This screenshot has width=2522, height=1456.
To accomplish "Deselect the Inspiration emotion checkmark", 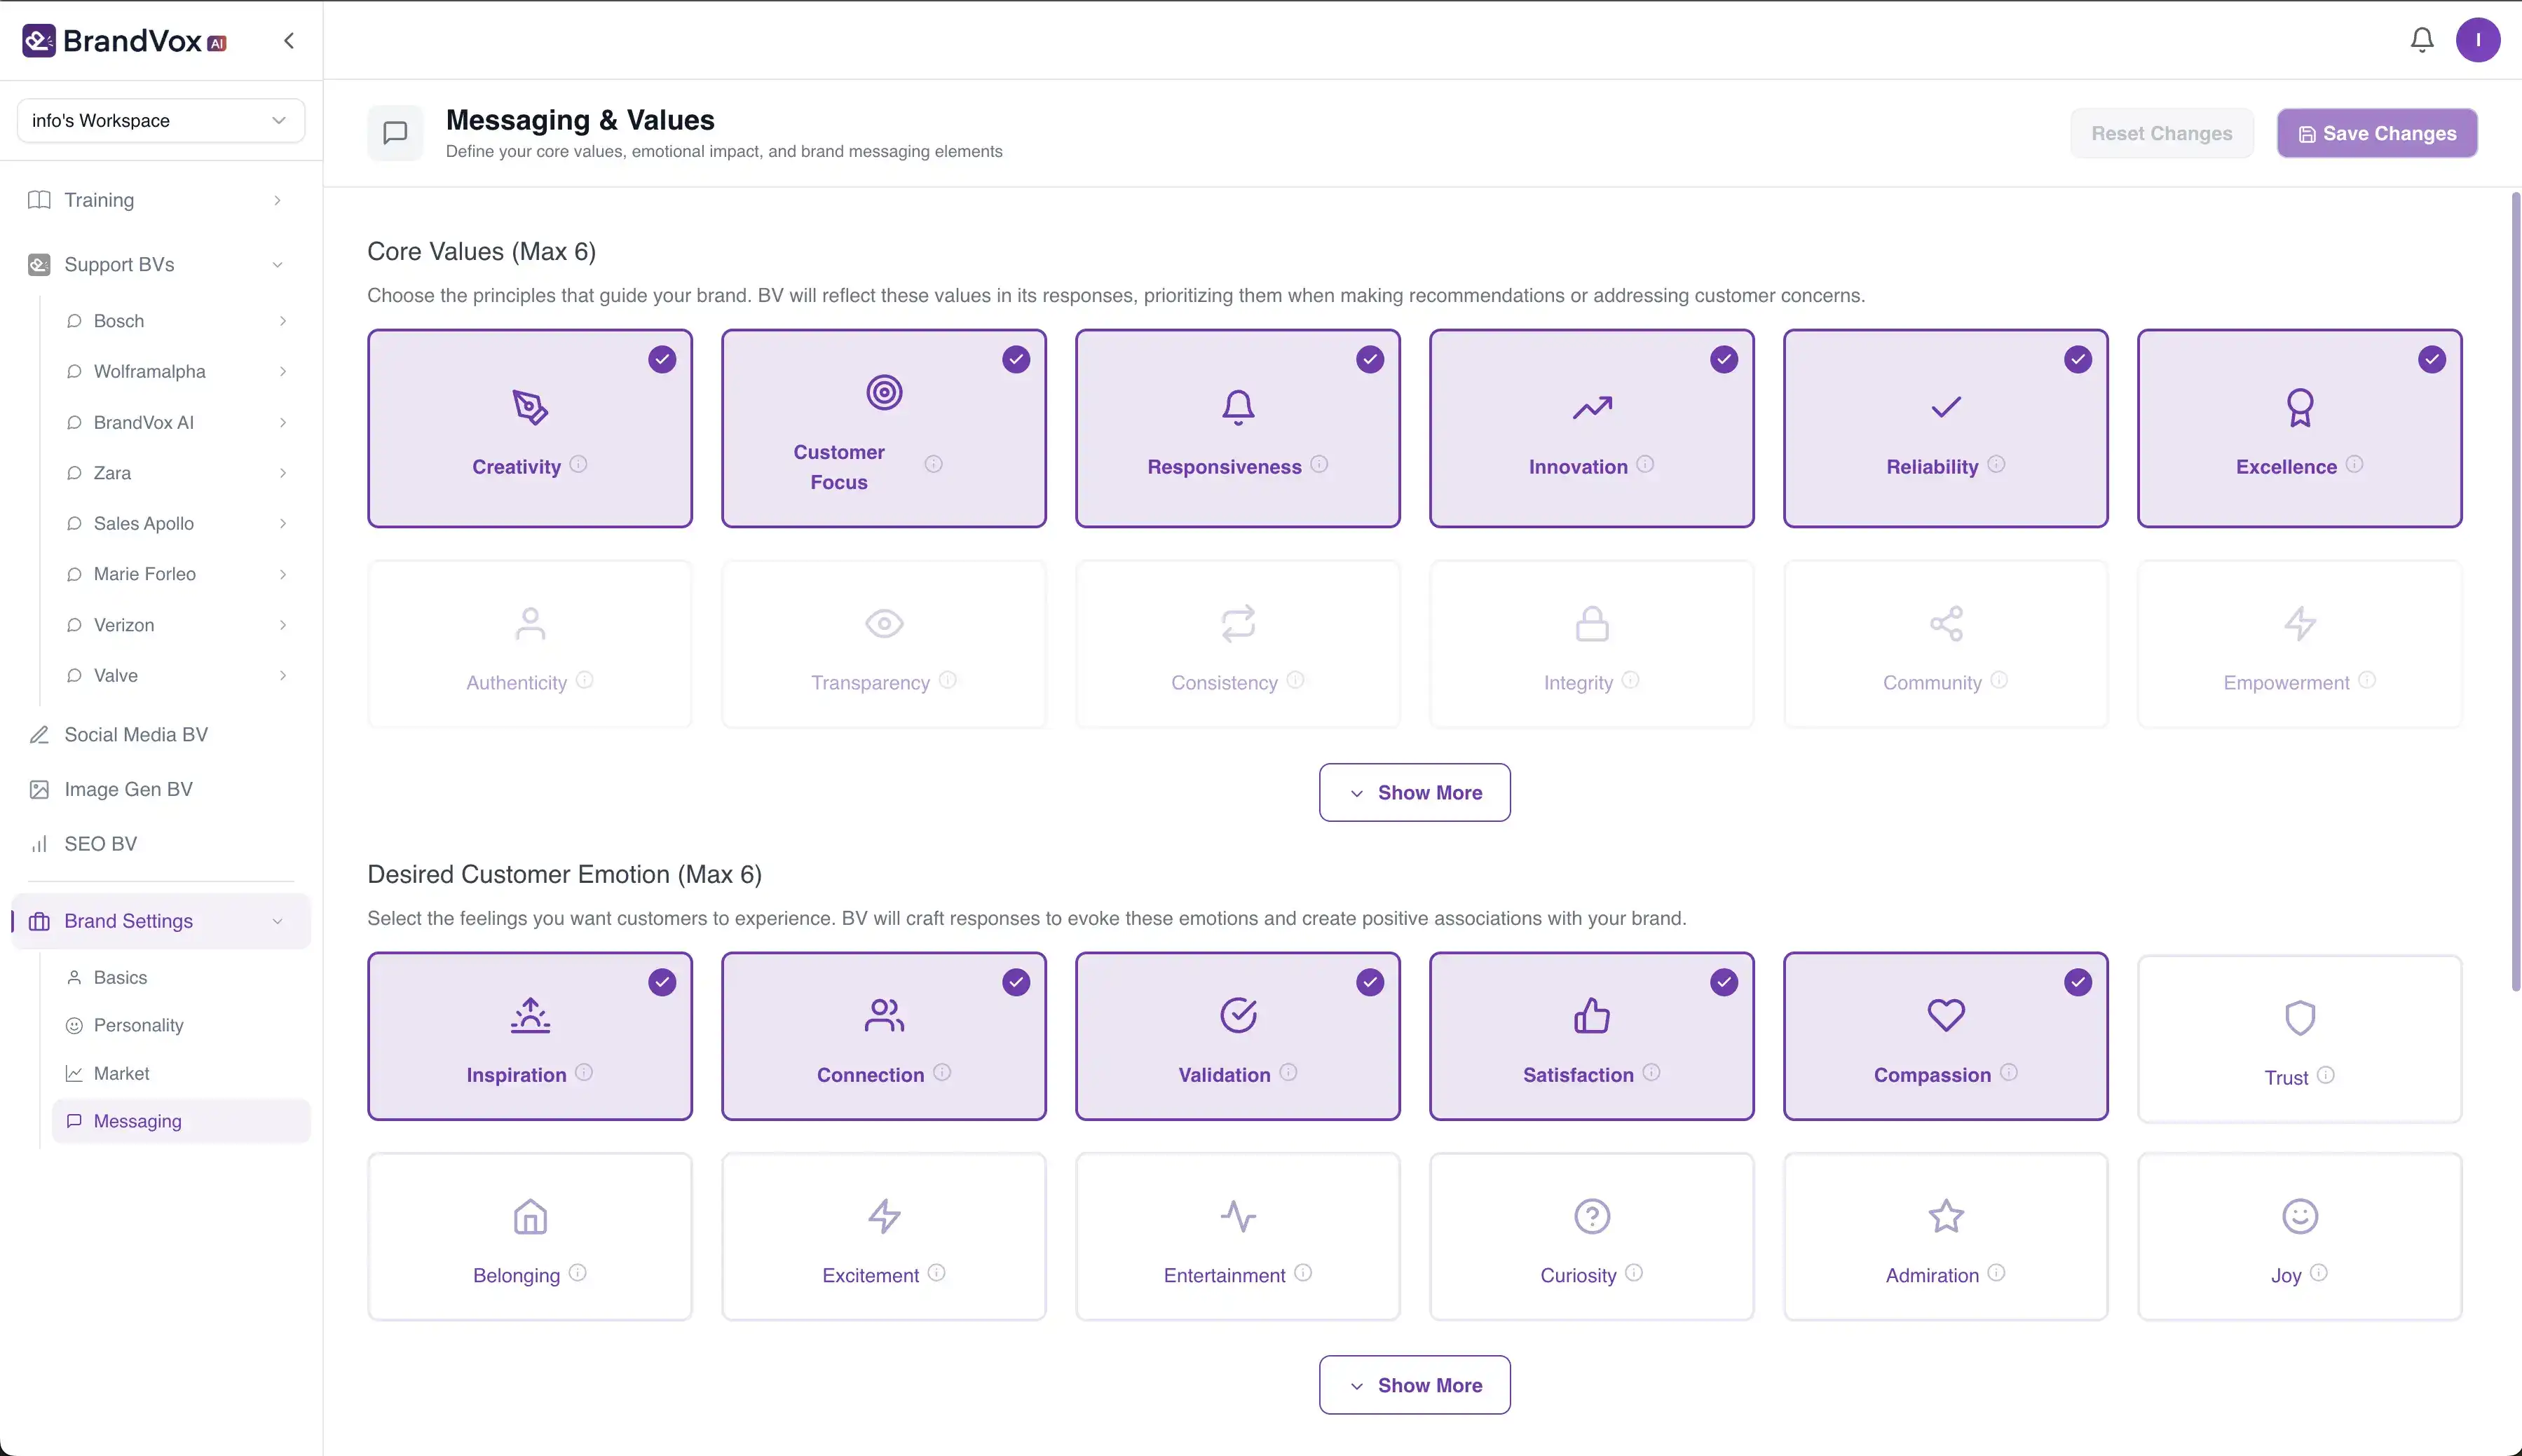I will pos(661,982).
